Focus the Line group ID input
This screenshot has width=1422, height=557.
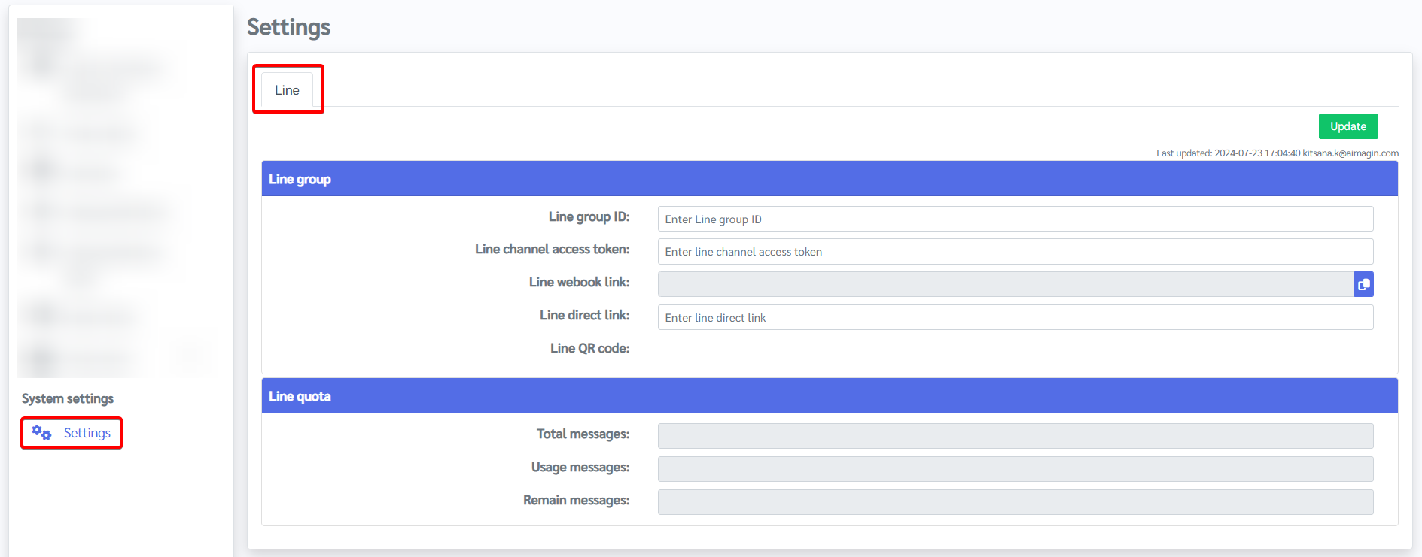click(1015, 219)
